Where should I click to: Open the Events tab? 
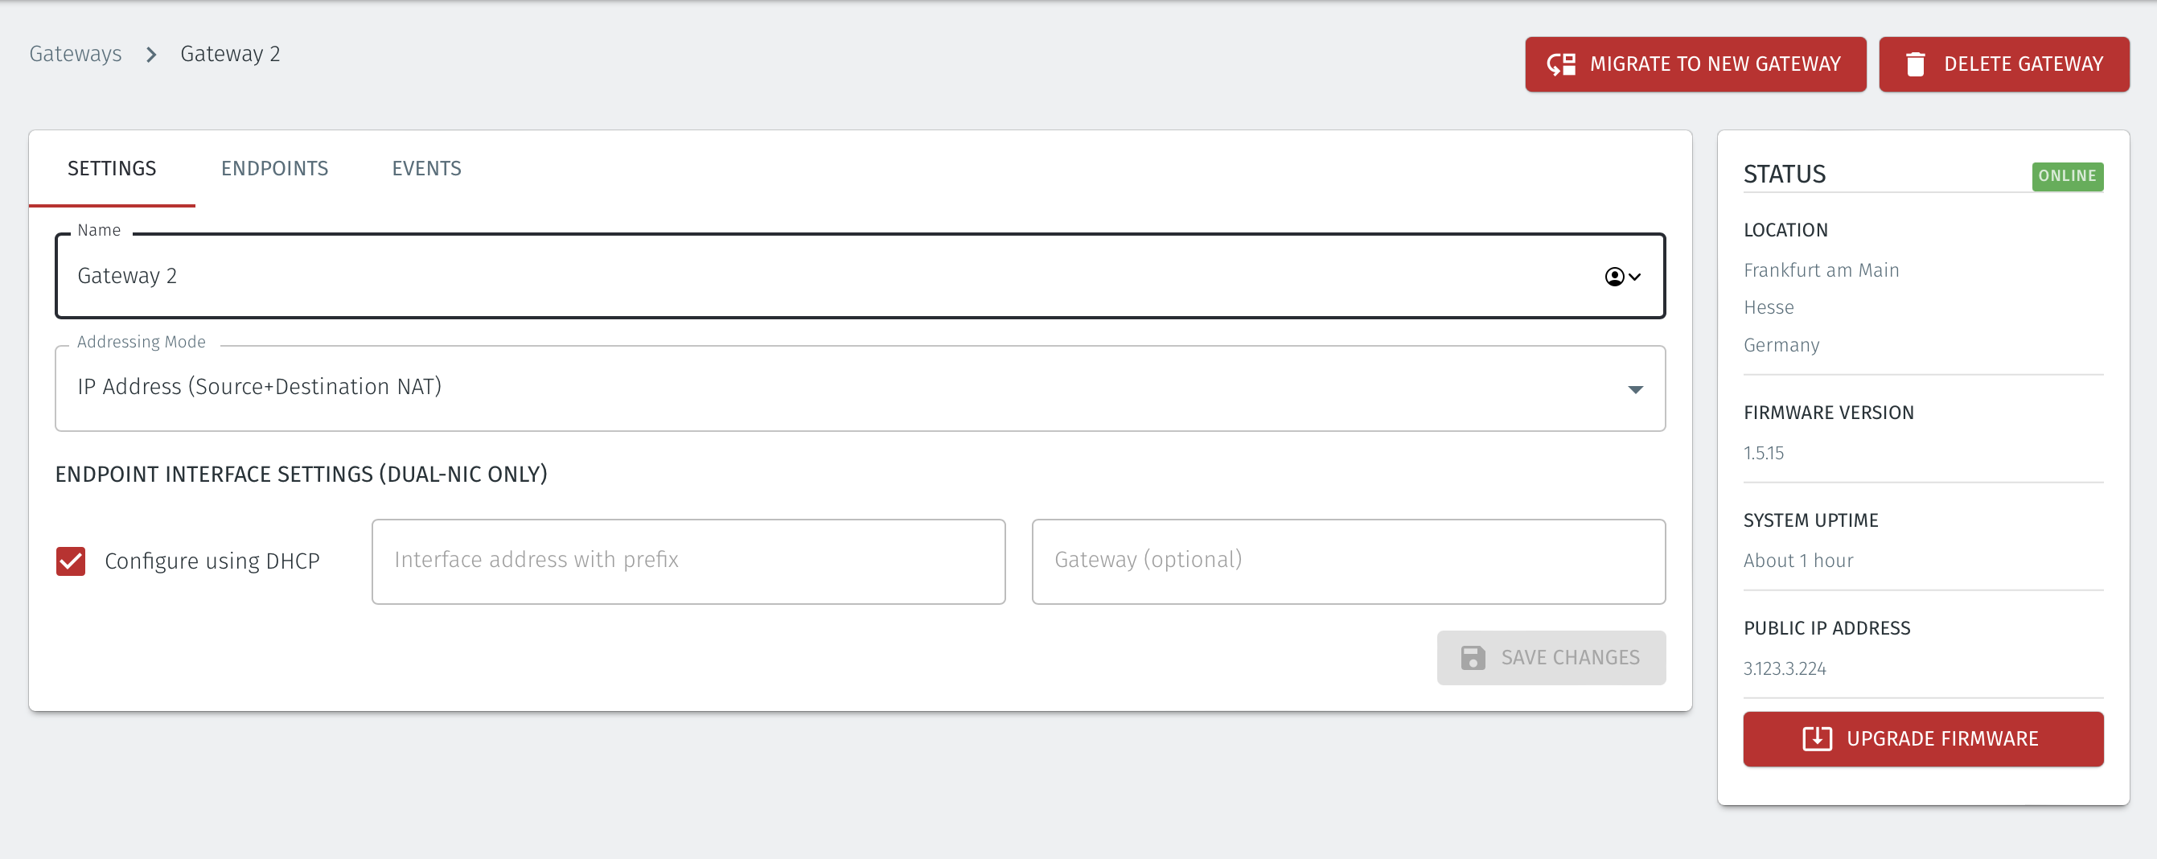pos(427,168)
